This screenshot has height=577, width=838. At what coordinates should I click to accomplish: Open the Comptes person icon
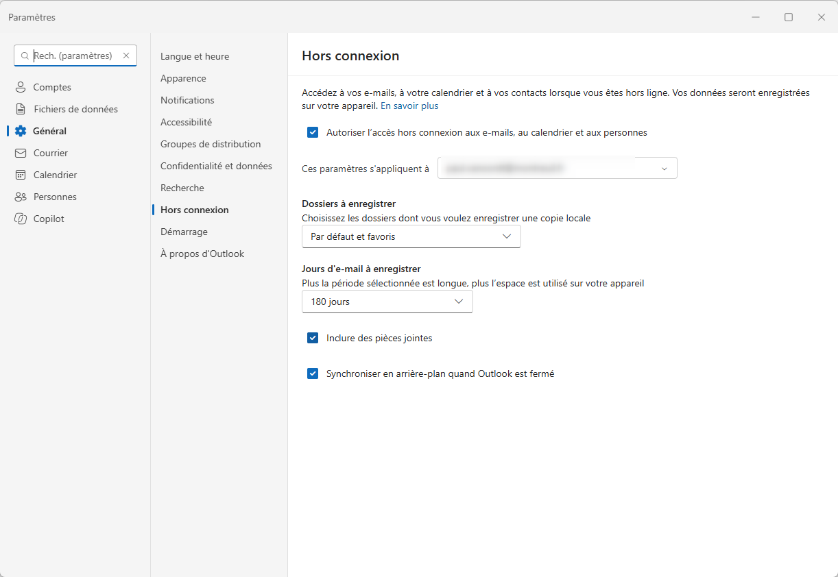point(21,87)
